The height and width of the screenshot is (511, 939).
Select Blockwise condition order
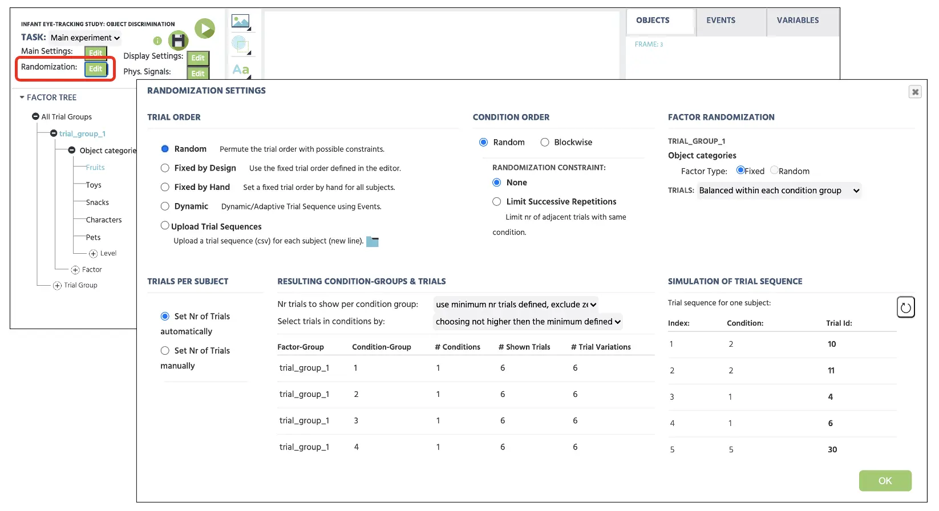point(545,142)
